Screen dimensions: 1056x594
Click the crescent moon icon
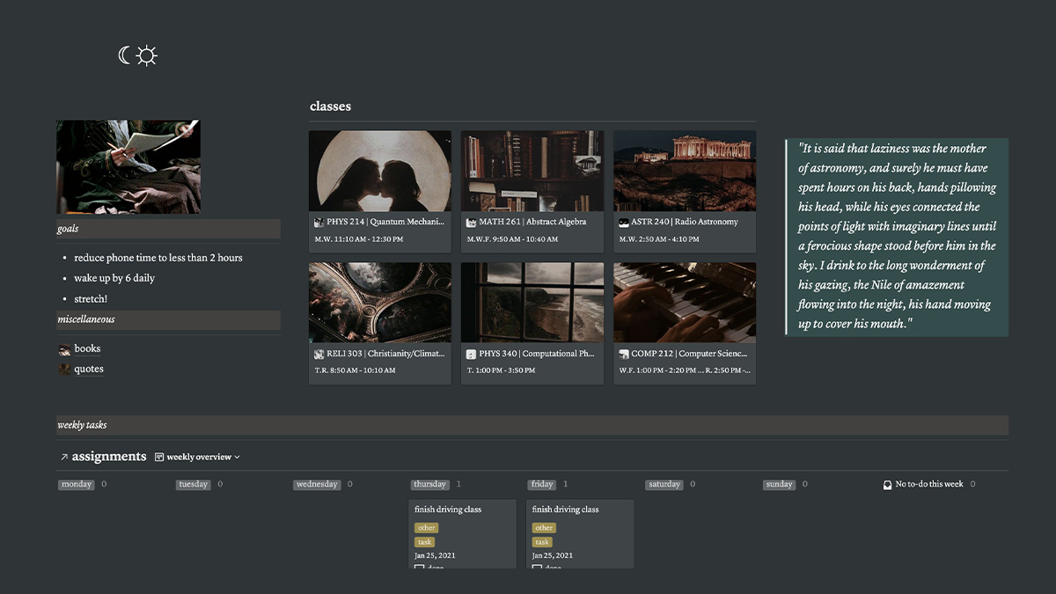coord(125,55)
